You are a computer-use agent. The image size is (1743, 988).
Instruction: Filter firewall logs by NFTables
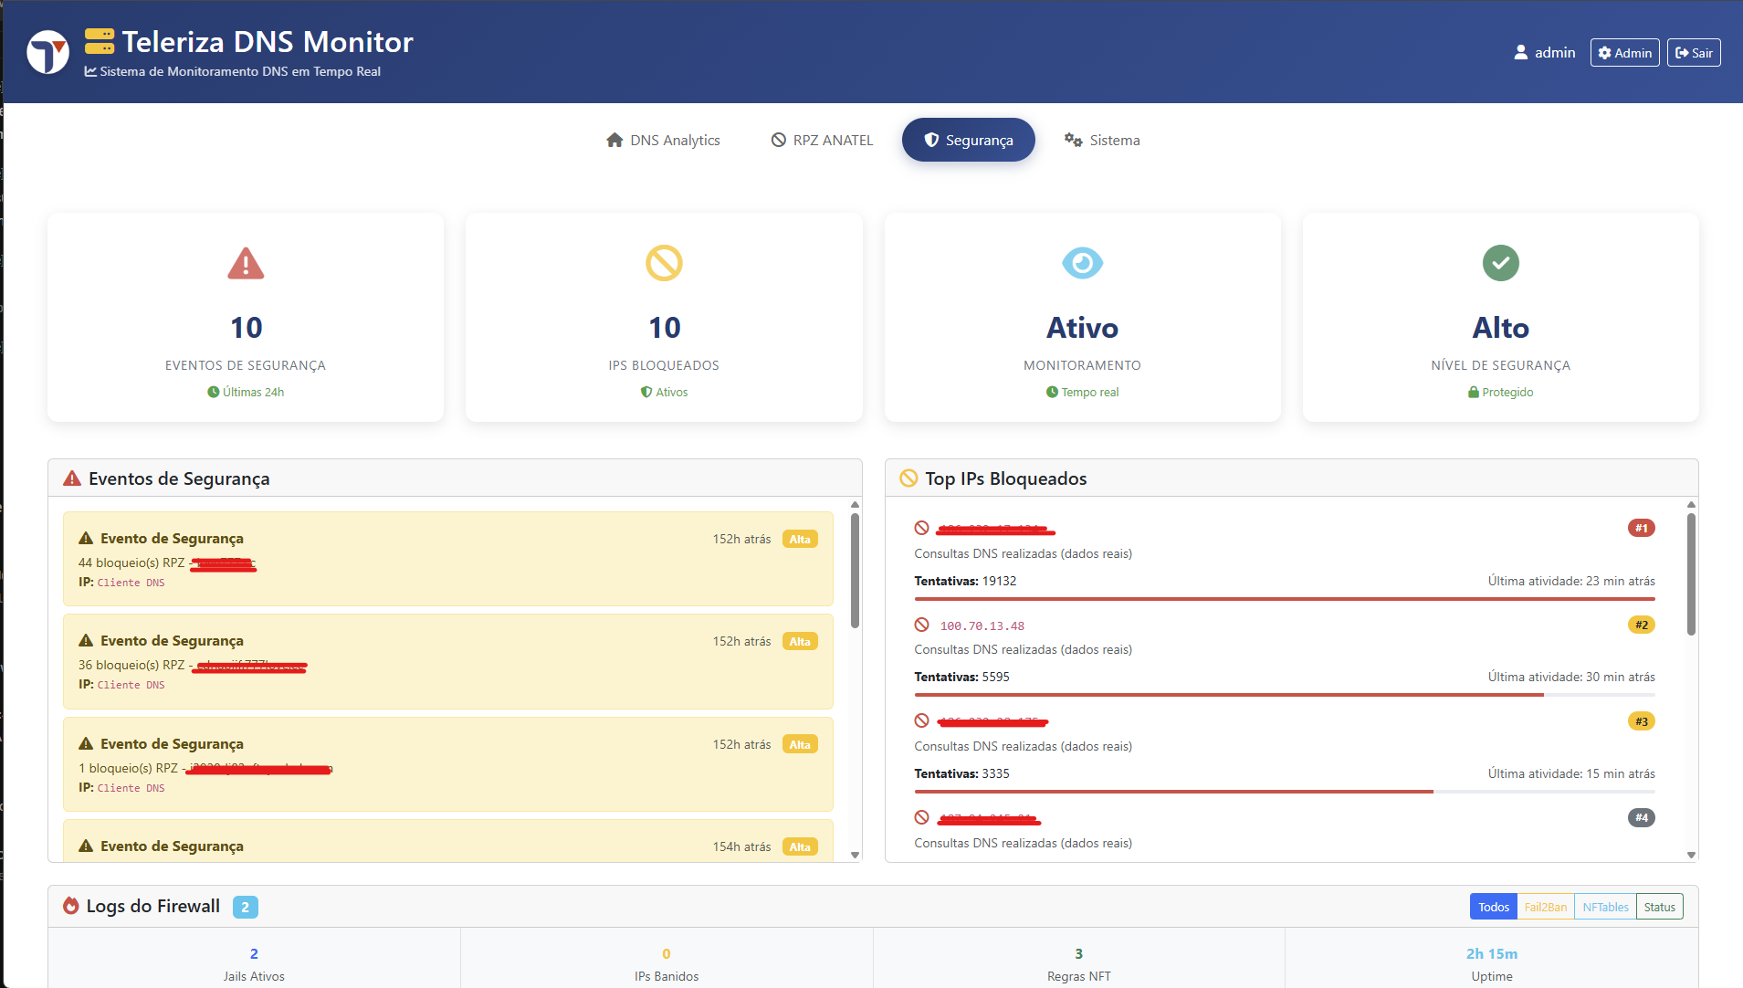1605,907
